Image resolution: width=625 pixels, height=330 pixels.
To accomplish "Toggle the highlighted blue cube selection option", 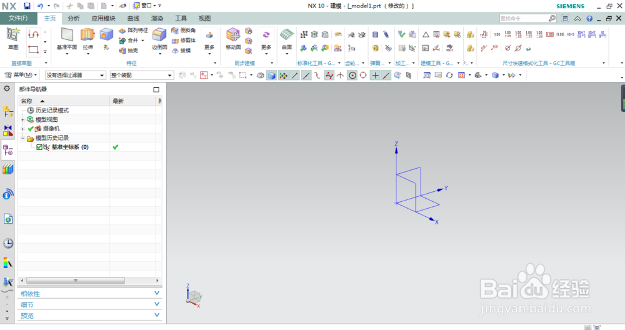I will pyautogui.click(x=271, y=76).
